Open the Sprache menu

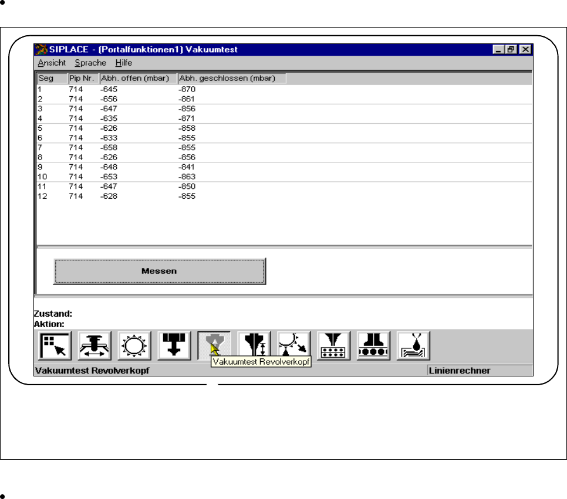[90, 63]
